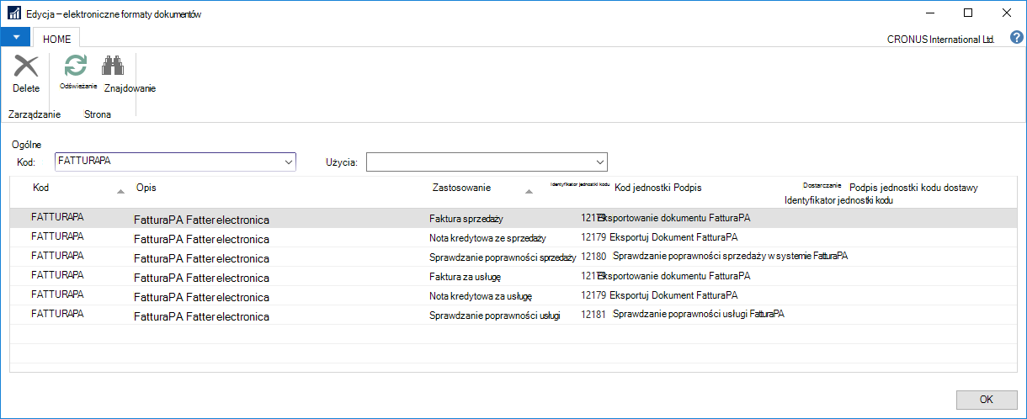Viewport: 1027px width, 419px height.
Task: Click code unit value 12180
Action: coord(593,256)
